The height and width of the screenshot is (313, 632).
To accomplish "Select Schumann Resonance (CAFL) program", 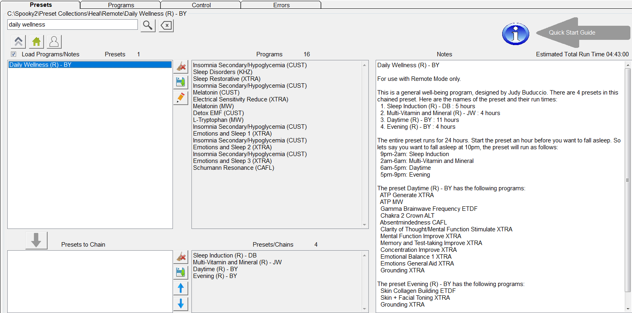I will (x=233, y=168).
